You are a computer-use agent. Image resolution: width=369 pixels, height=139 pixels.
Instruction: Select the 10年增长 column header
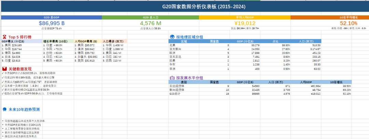tap(337, 82)
